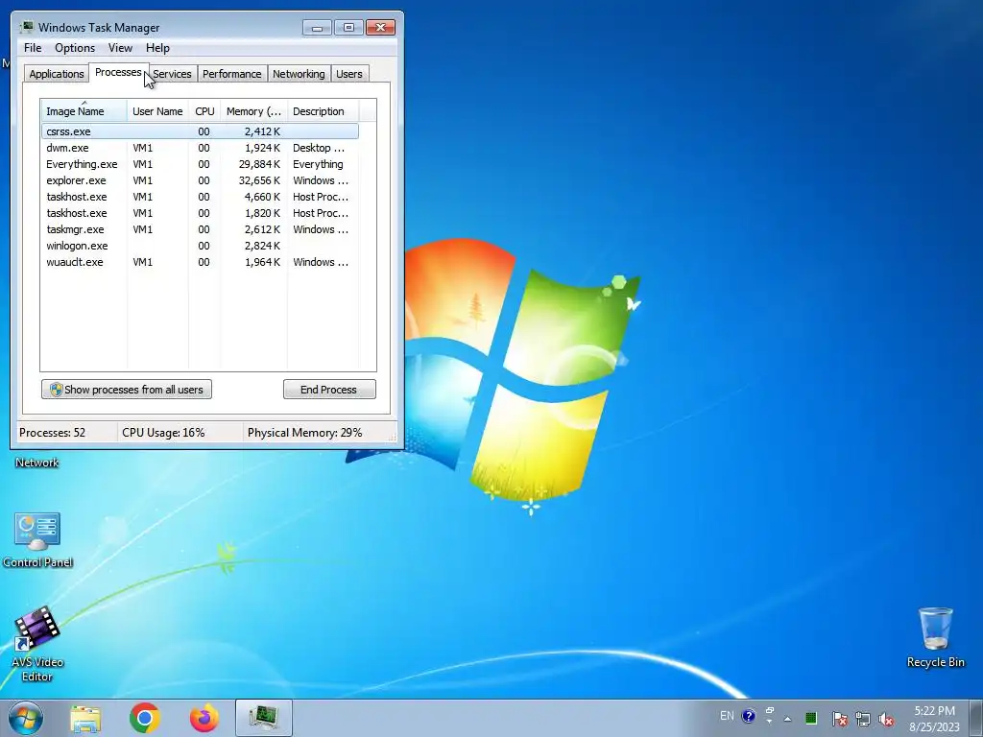
Task: Open the Options menu
Action: click(x=75, y=48)
